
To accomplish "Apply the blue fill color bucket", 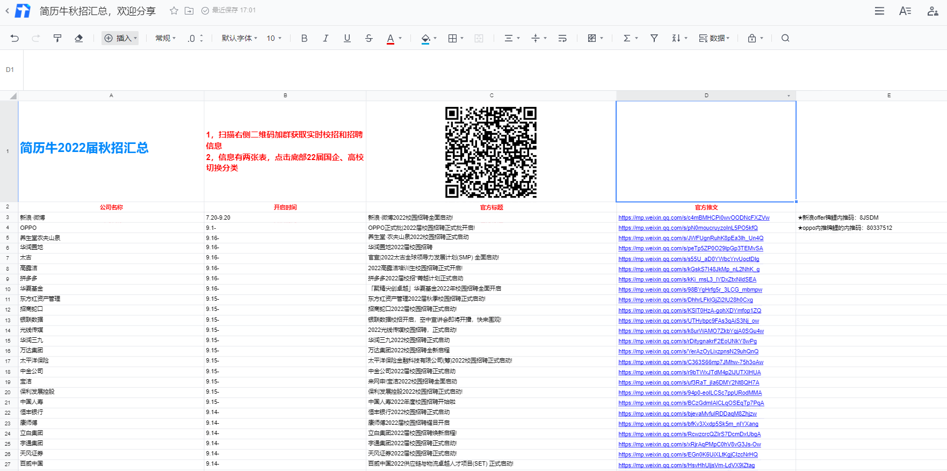I will pyautogui.click(x=425, y=38).
